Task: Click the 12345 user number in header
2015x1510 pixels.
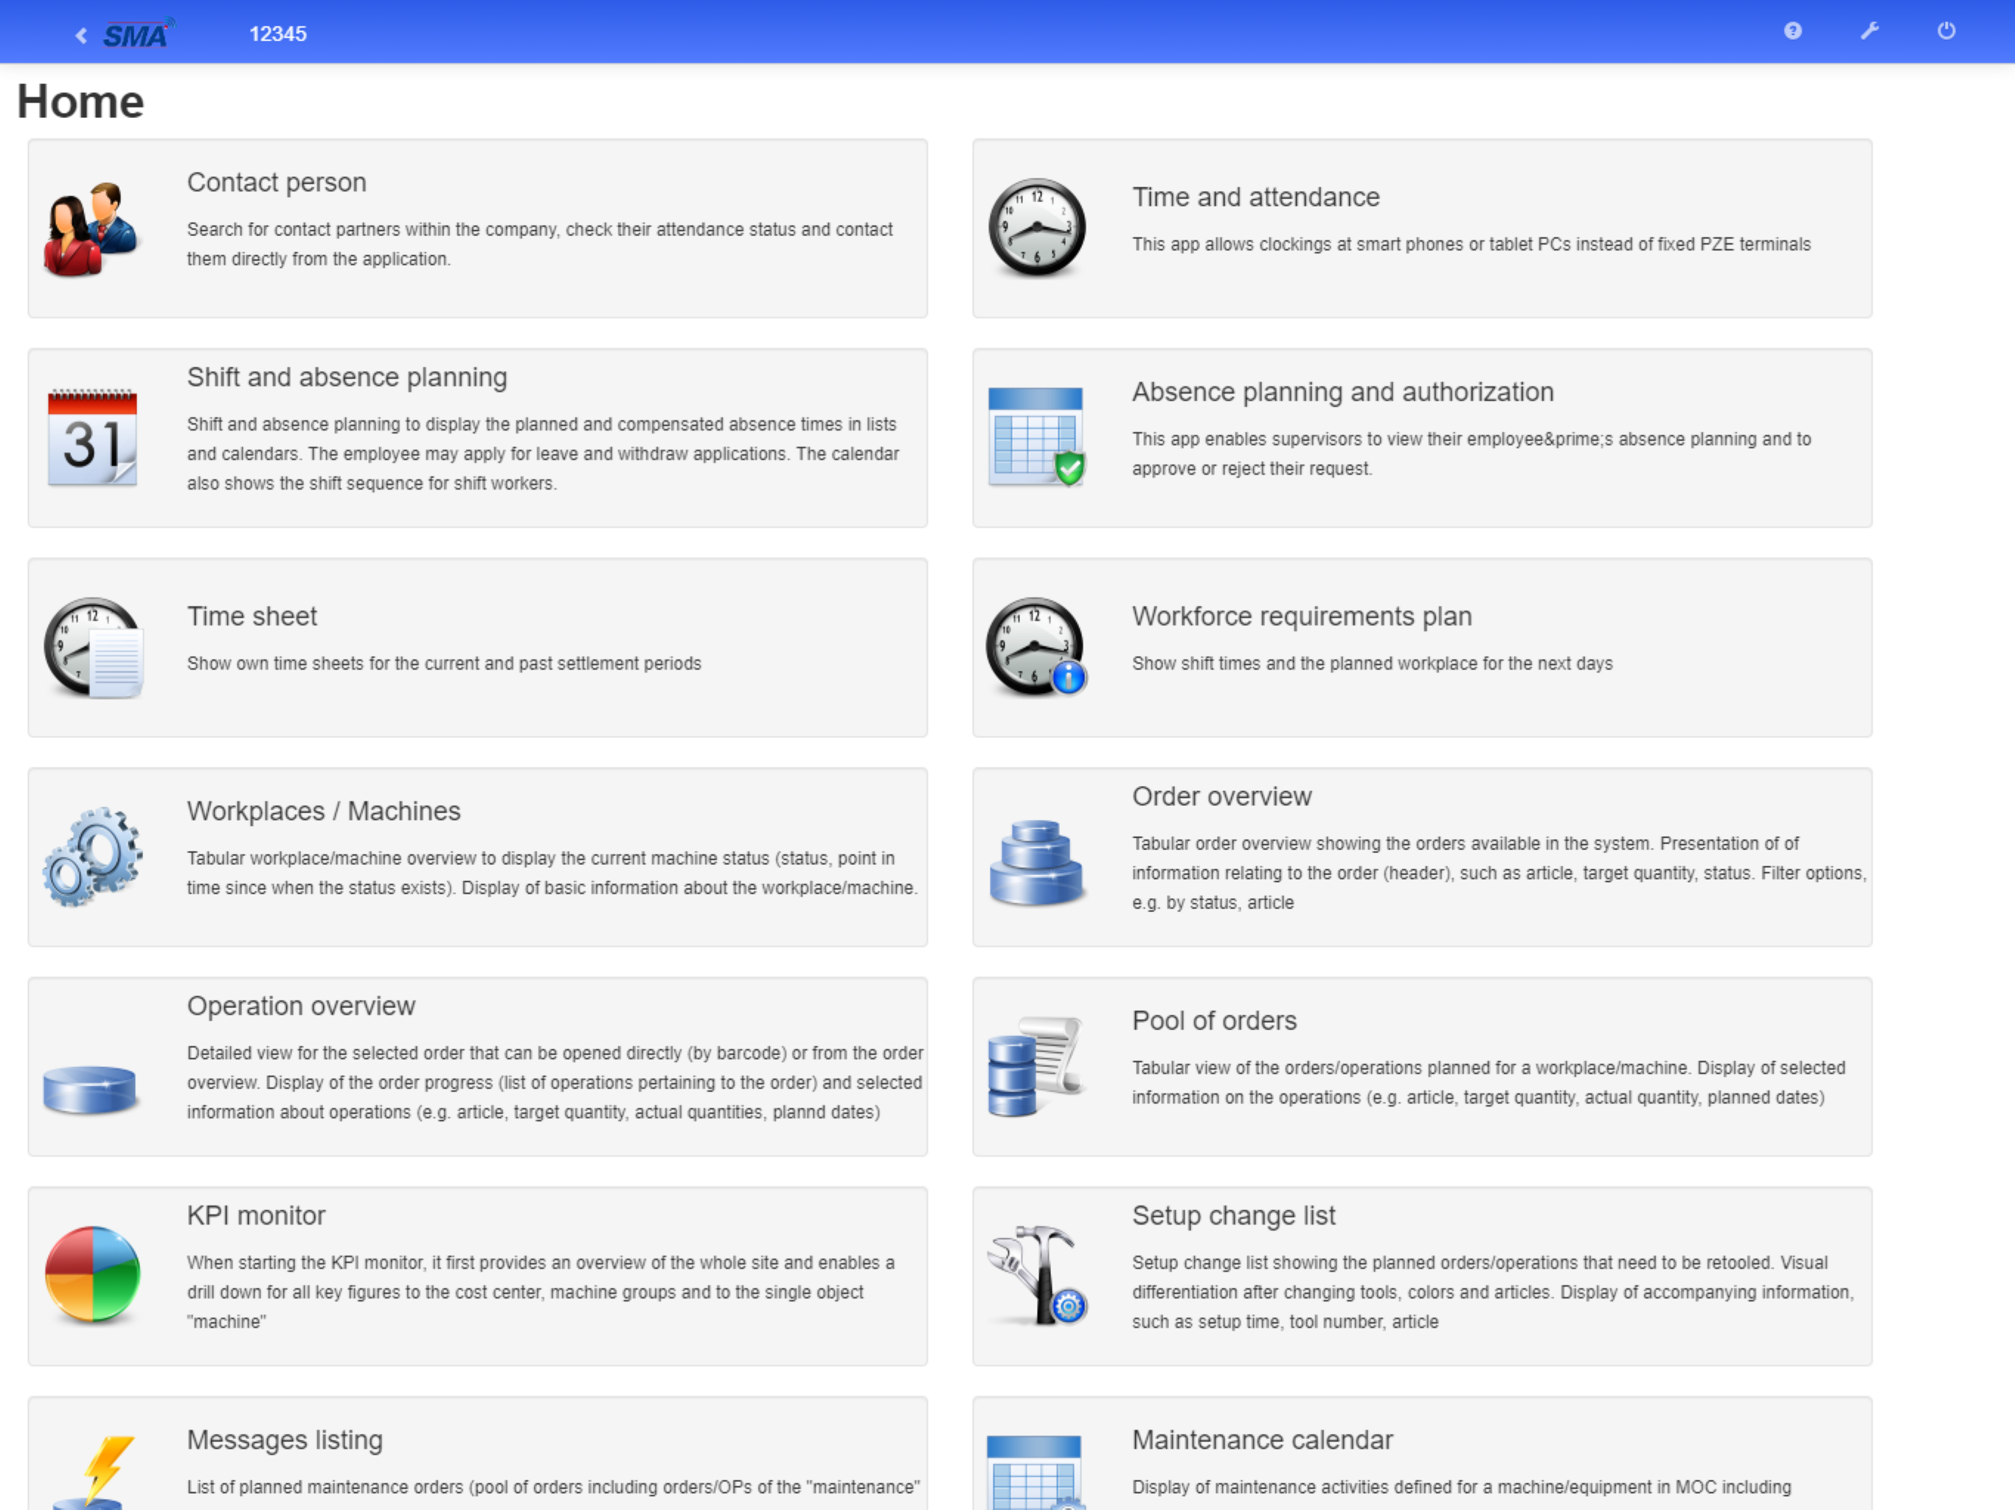Action: pyautogui.click(x=278, y=34)
